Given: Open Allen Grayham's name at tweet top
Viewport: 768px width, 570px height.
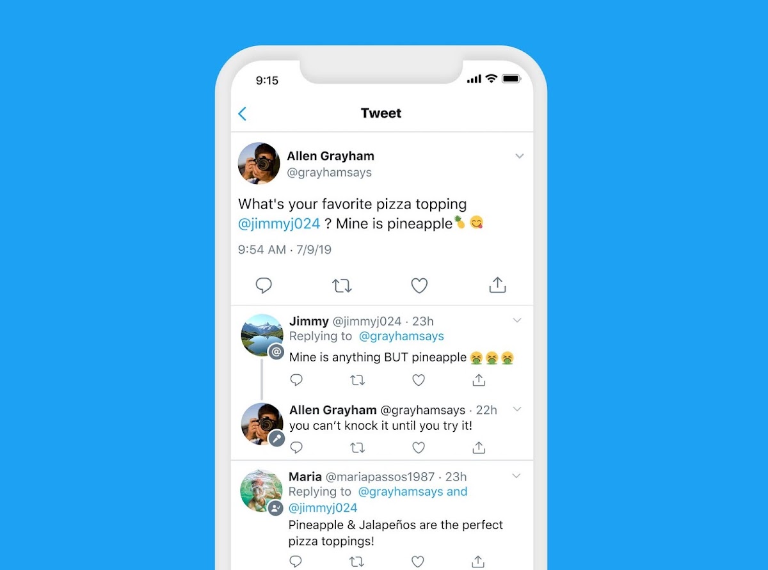Looking at the screenshot, I should [x=330, y=155].
